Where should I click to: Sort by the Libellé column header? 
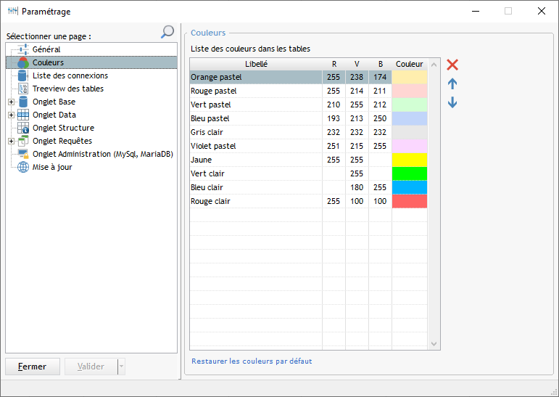point(256,64)
